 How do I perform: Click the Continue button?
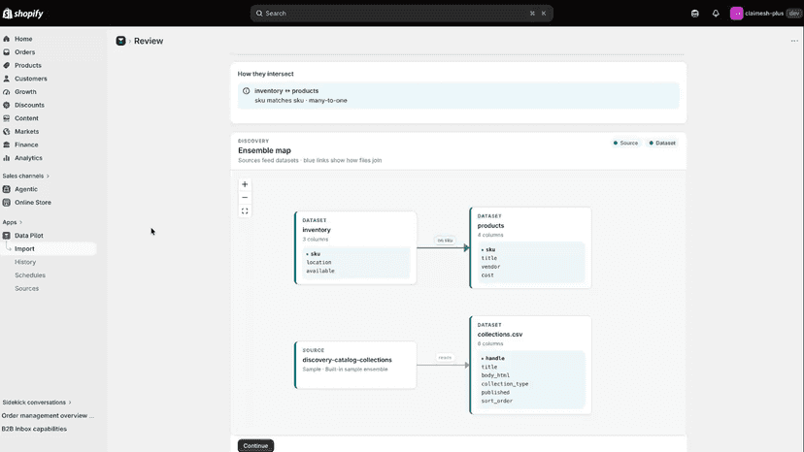pyautogui.click(x=255, y=446)
